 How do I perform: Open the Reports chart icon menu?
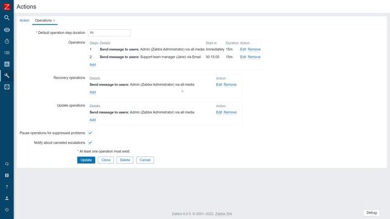pyautogui.click(x=7, y=64)
